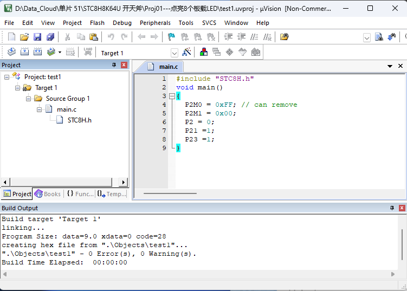Stop build icon

tap(70, 52)
